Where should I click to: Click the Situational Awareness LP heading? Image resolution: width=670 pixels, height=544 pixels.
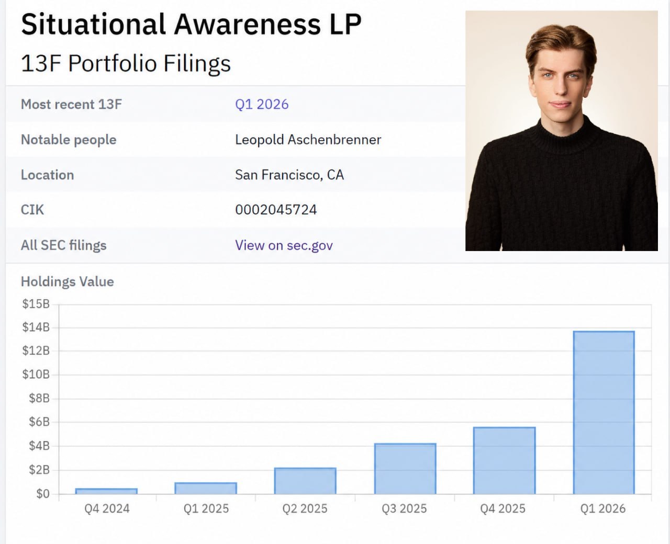pos(191,25)
